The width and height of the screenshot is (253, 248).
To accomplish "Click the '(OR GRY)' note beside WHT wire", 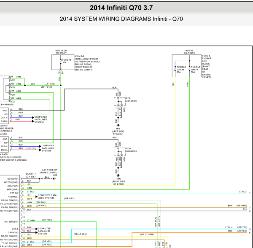I will pyautogui.click(x=69, y=199).
